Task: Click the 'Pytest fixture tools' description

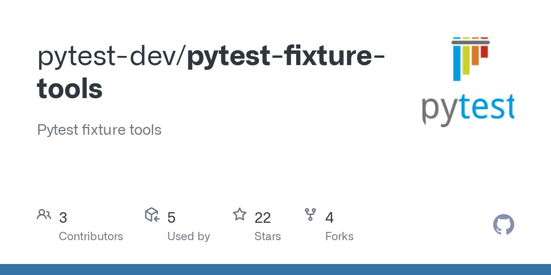Action: 99,130
